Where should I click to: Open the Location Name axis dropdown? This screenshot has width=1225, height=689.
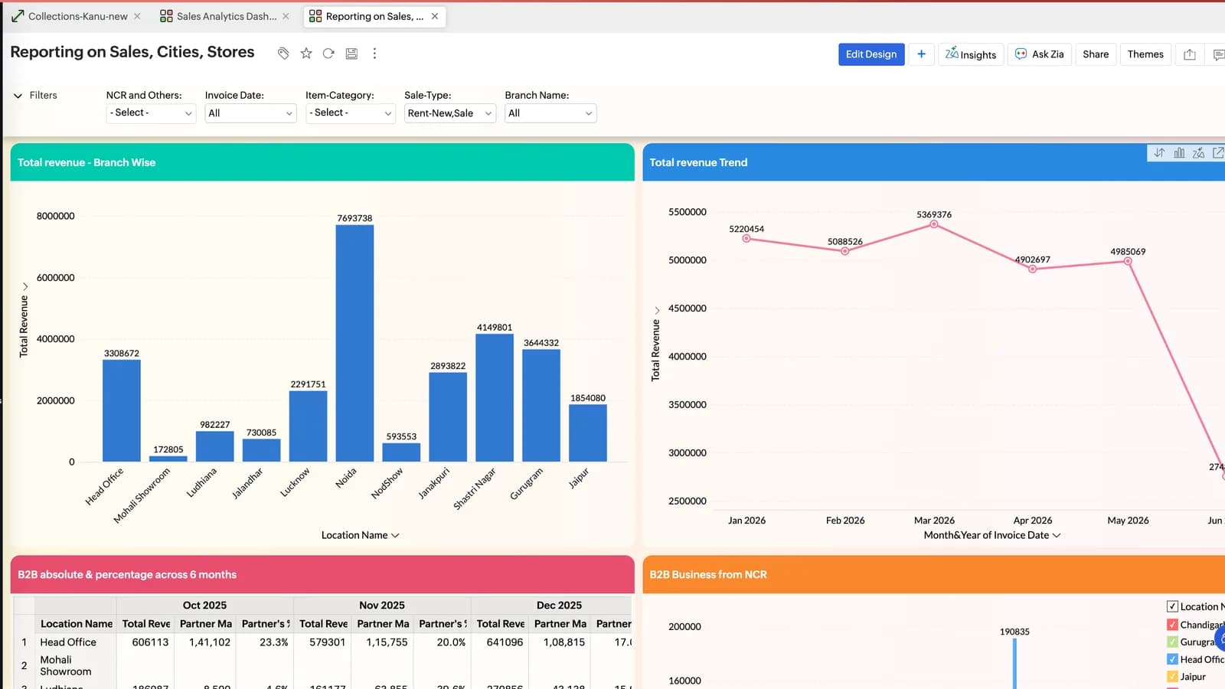(x=360, y=535)
